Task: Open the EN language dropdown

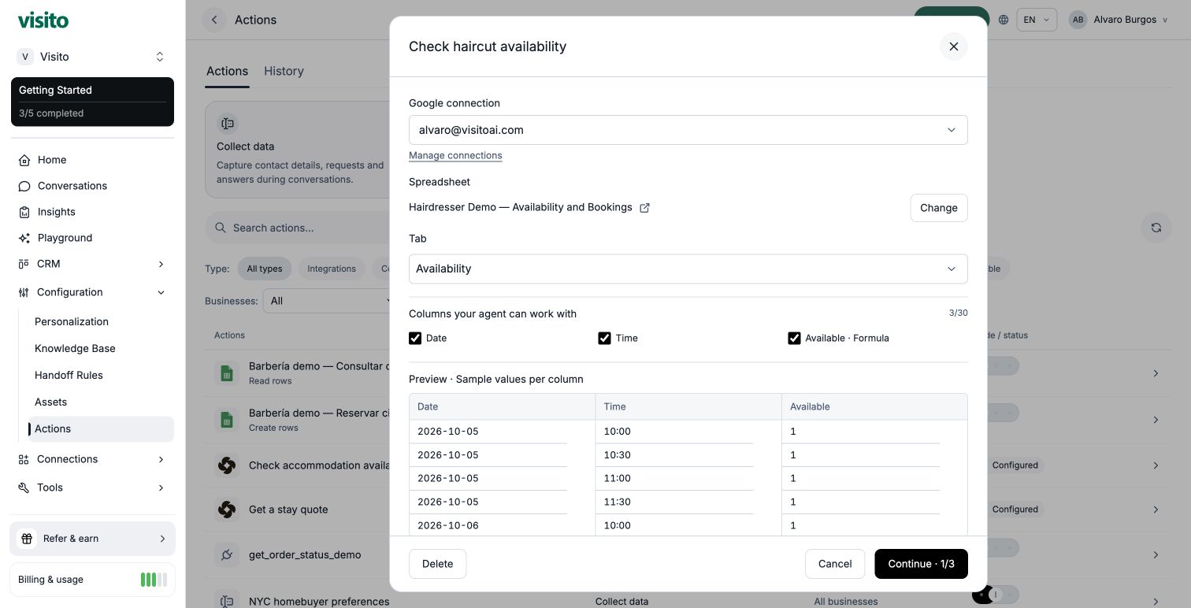Action: (1037, 20)
